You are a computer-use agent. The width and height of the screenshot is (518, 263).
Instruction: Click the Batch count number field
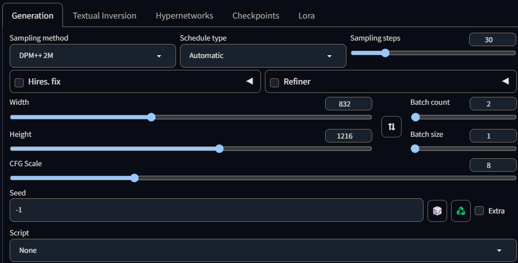point(493,104)
